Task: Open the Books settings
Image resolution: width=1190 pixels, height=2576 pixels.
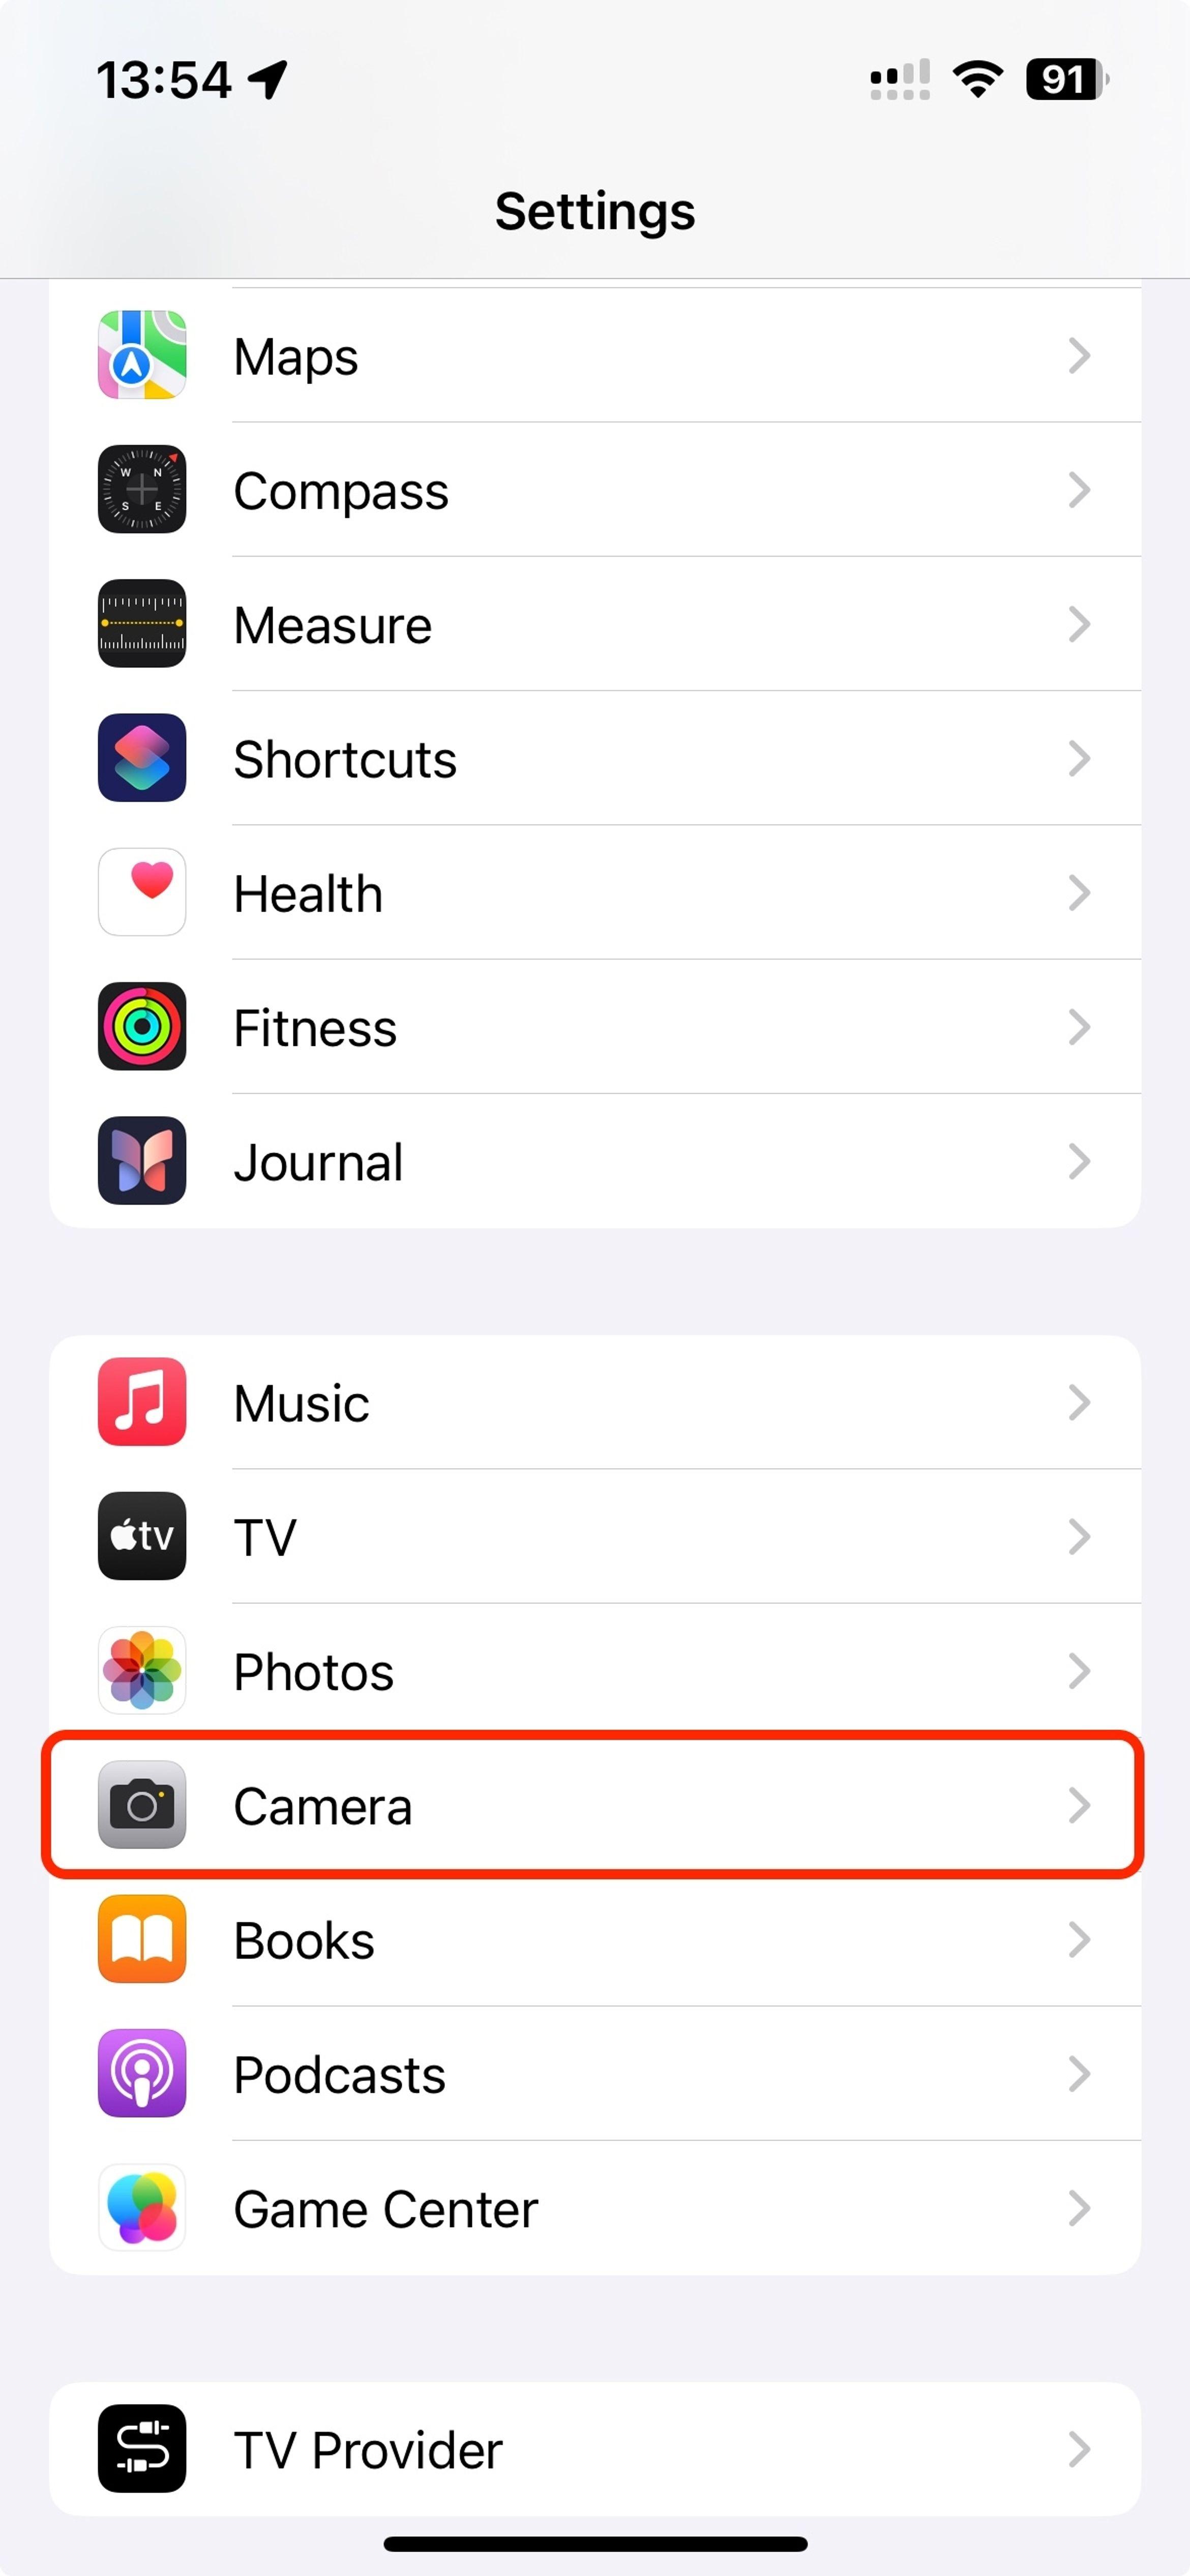Action: pyautogui.click(x=594, y=1940)
